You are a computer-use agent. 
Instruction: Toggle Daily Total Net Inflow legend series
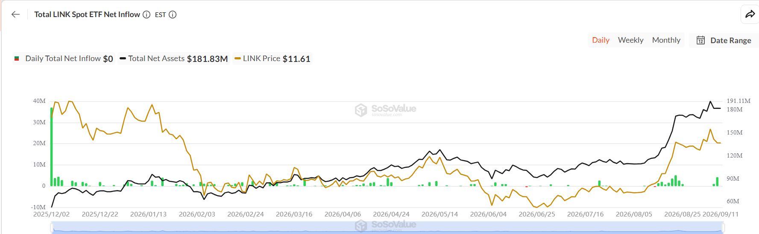pyautogui.click(x=64, y=58)
